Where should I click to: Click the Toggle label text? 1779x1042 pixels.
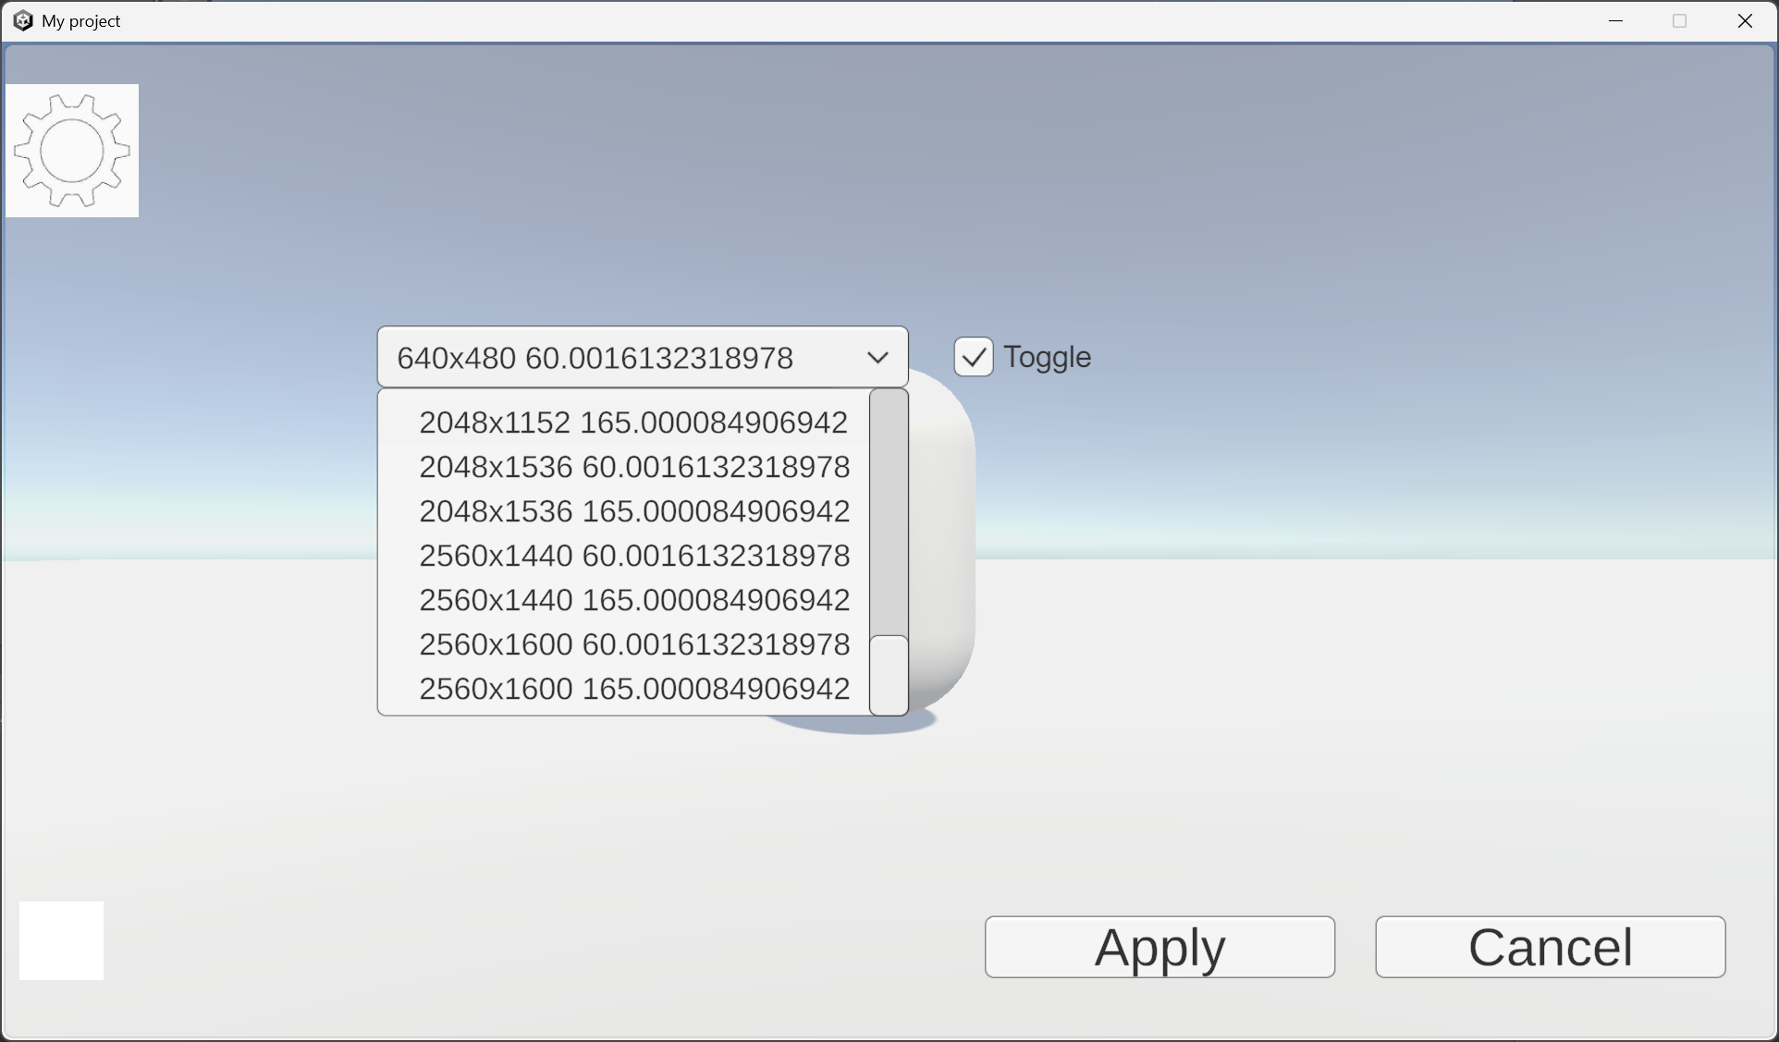(1047, 357)
